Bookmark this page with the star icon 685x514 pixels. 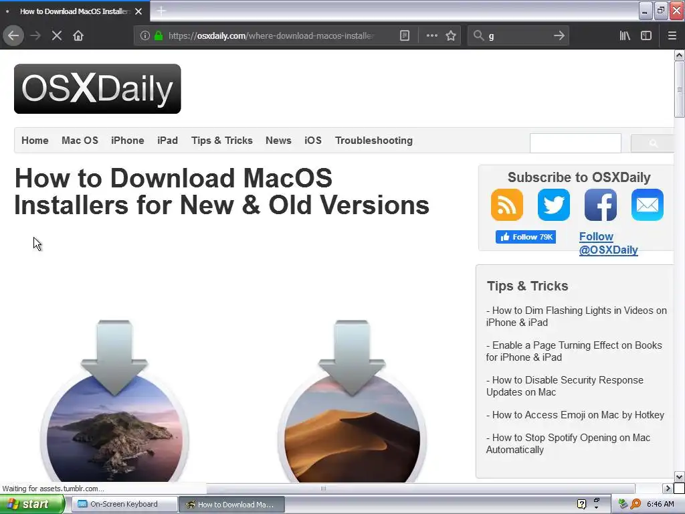(451, 35)
